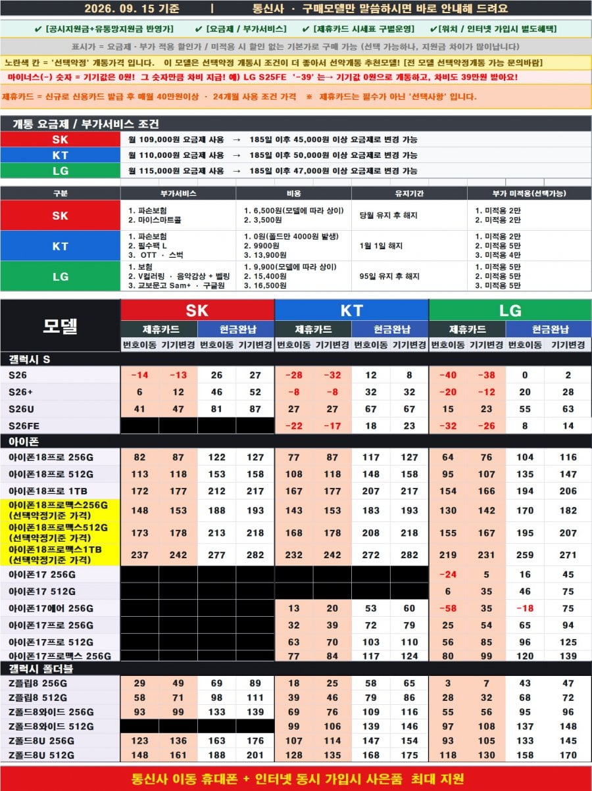This screenshot has height=791, width=592.
Task: Click the '유지기간' column header
Action: (409, 193)
